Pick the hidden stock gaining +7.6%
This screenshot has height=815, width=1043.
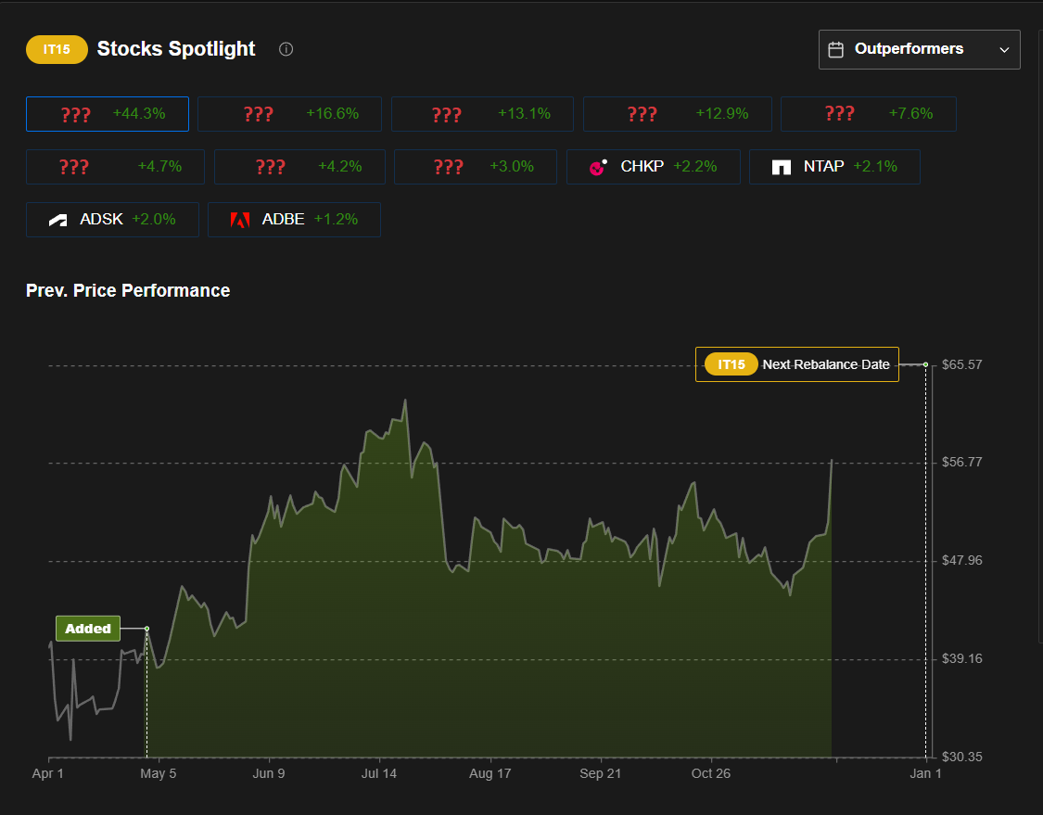868,114
